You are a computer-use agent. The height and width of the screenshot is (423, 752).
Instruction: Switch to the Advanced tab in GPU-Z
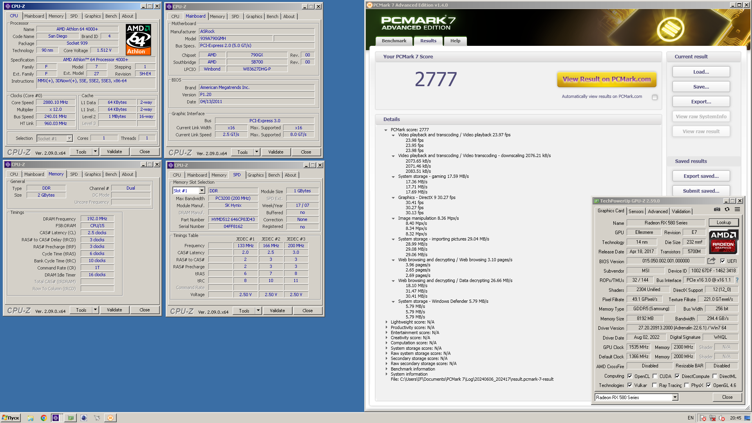[658, 211]
